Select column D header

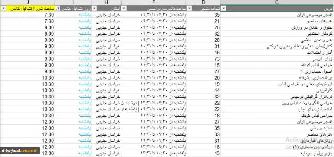point(204,3)
